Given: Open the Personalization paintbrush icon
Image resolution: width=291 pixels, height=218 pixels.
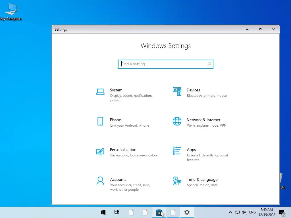Looking at the screenshot, I should pyautogui.click(x=100, y=151).
